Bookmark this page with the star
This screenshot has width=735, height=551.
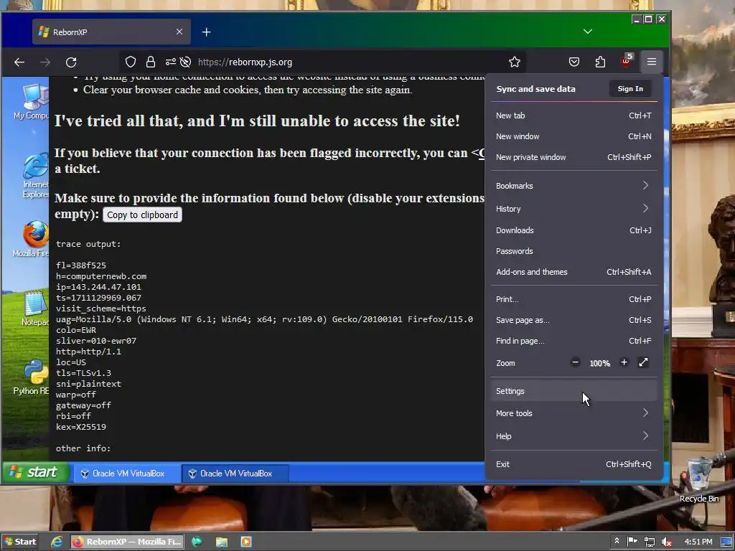515,62
